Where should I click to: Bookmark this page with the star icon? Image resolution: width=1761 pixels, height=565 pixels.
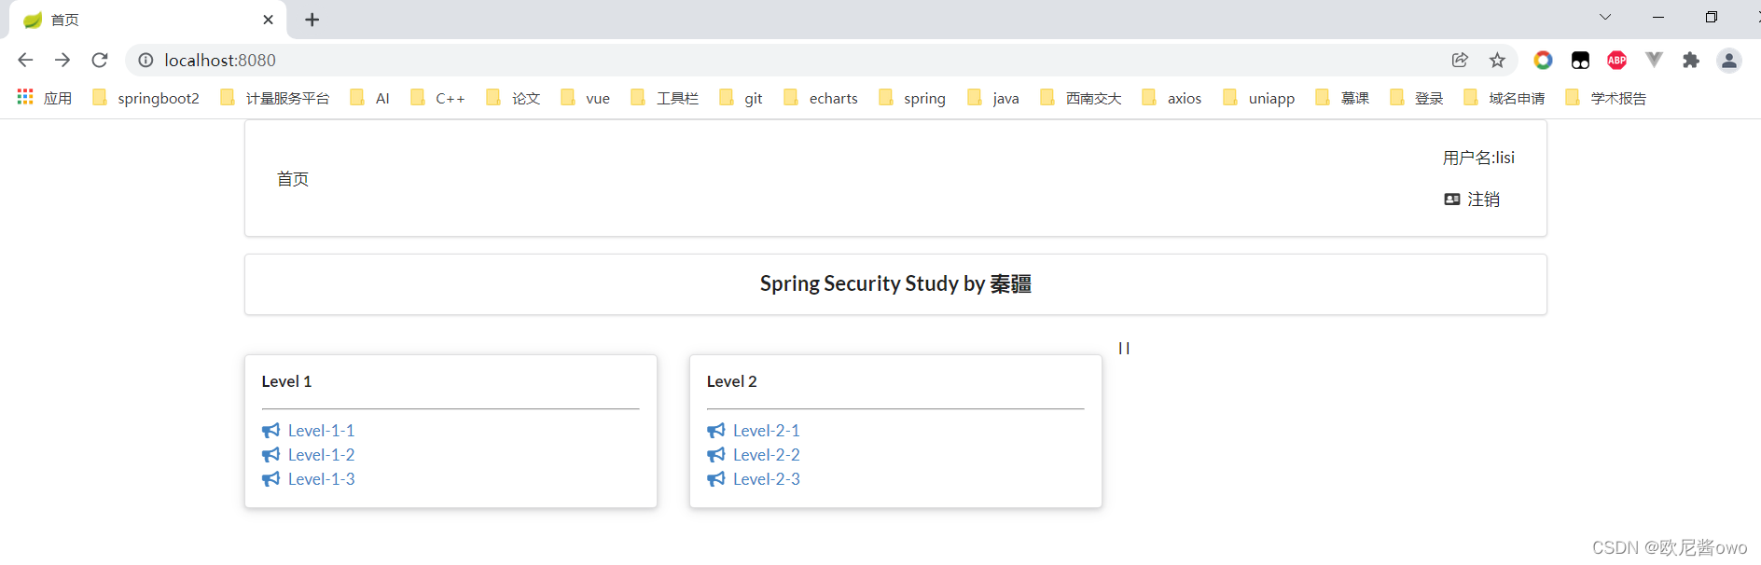(1497, 60)
